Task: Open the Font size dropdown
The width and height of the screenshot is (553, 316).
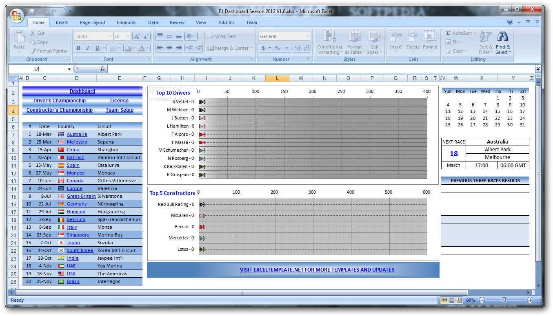Action: pyautogui.click(x=128, y=36)
